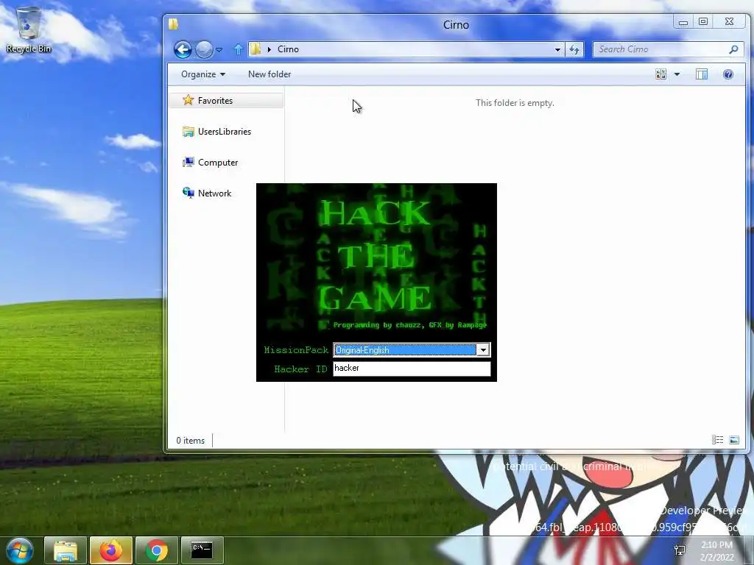
Task: Select Favorites in navigation pane
Action: (x=227, y=100)
